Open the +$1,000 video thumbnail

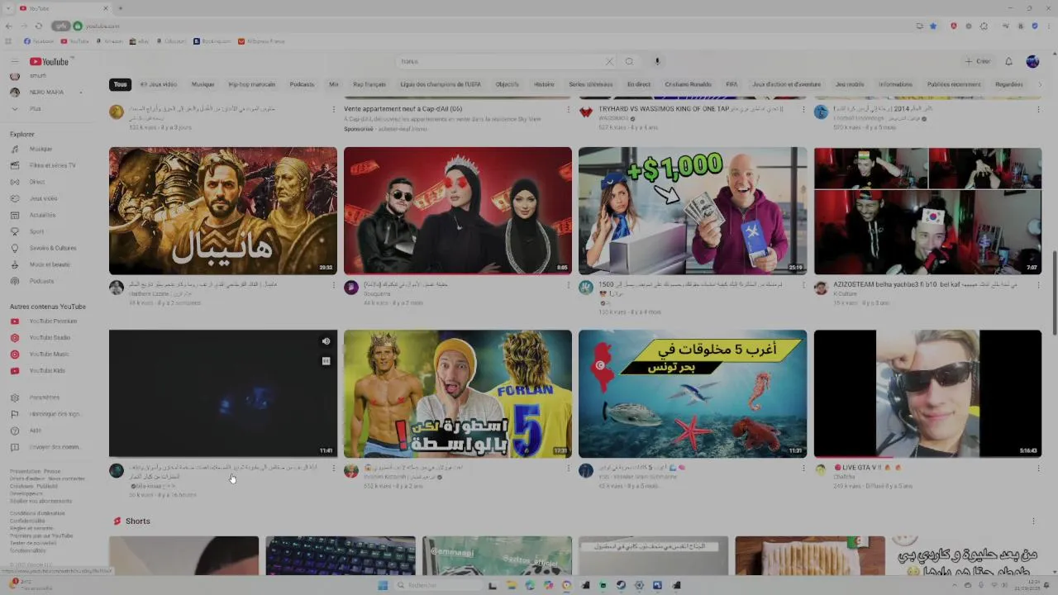pos(693,211)
